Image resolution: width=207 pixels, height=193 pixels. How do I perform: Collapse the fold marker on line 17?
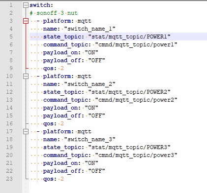click(26, 132)
